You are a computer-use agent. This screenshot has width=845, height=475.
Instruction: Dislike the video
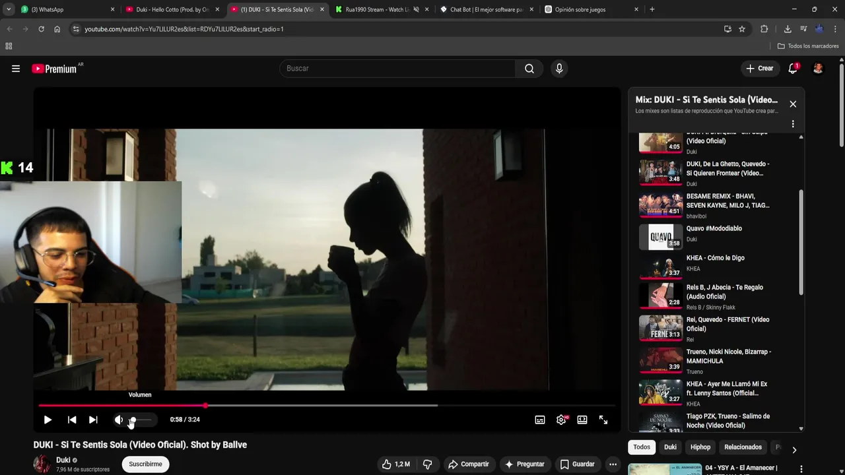[x=427, y=464]
